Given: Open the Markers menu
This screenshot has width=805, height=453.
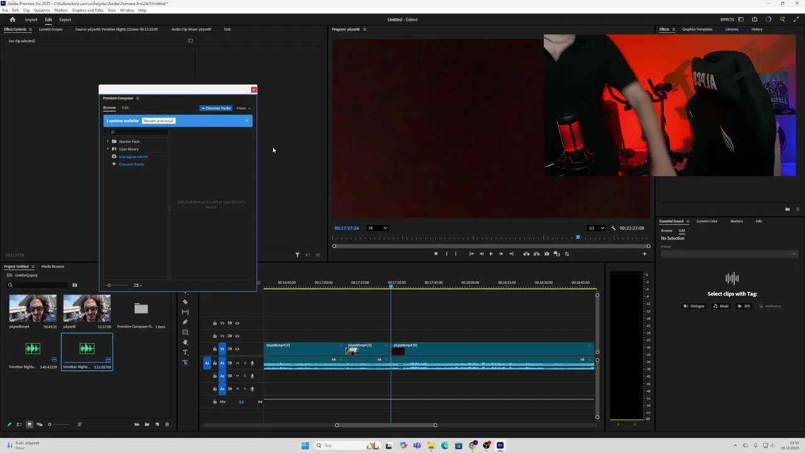Looking at the screenshot, I should 61,11.
